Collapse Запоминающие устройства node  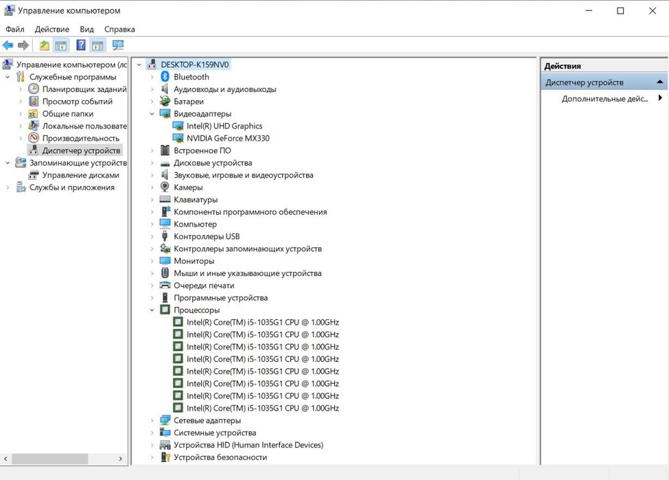click(x=8, y=163)
